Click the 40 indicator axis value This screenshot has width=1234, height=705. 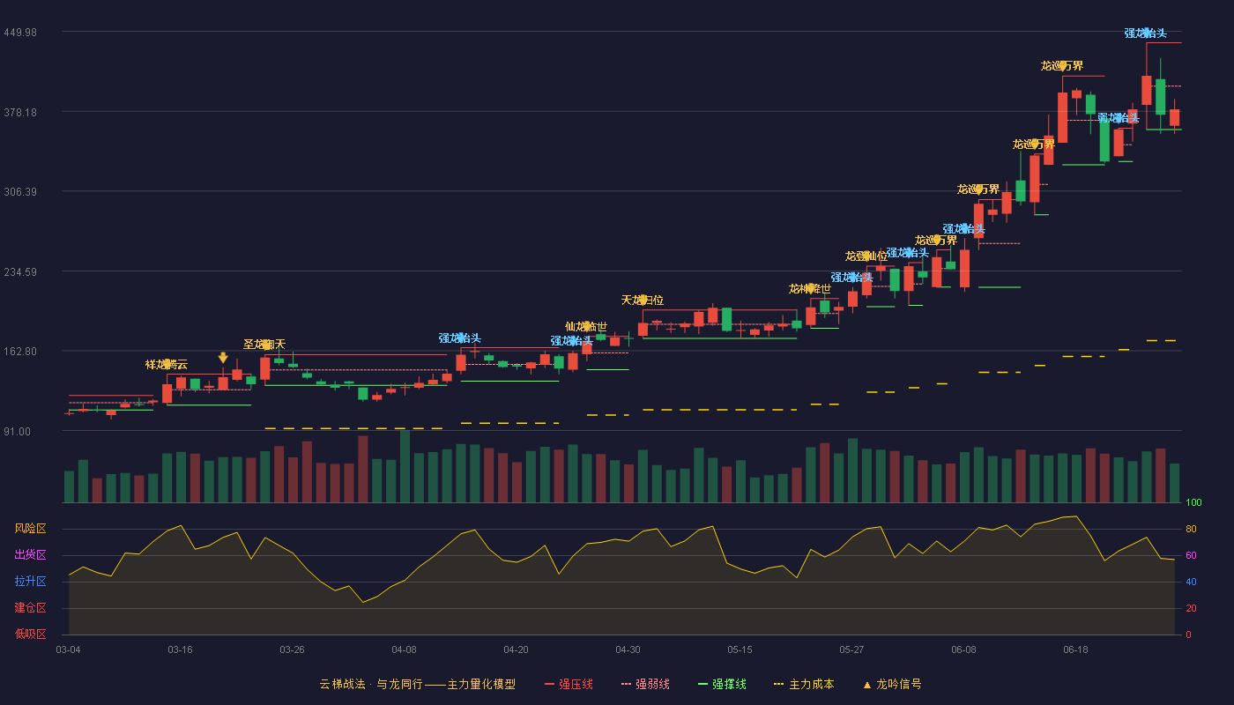tap(1191, 582)
